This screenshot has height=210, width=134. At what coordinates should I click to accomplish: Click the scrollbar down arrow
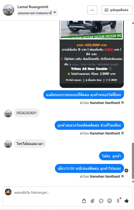[133, 182]
